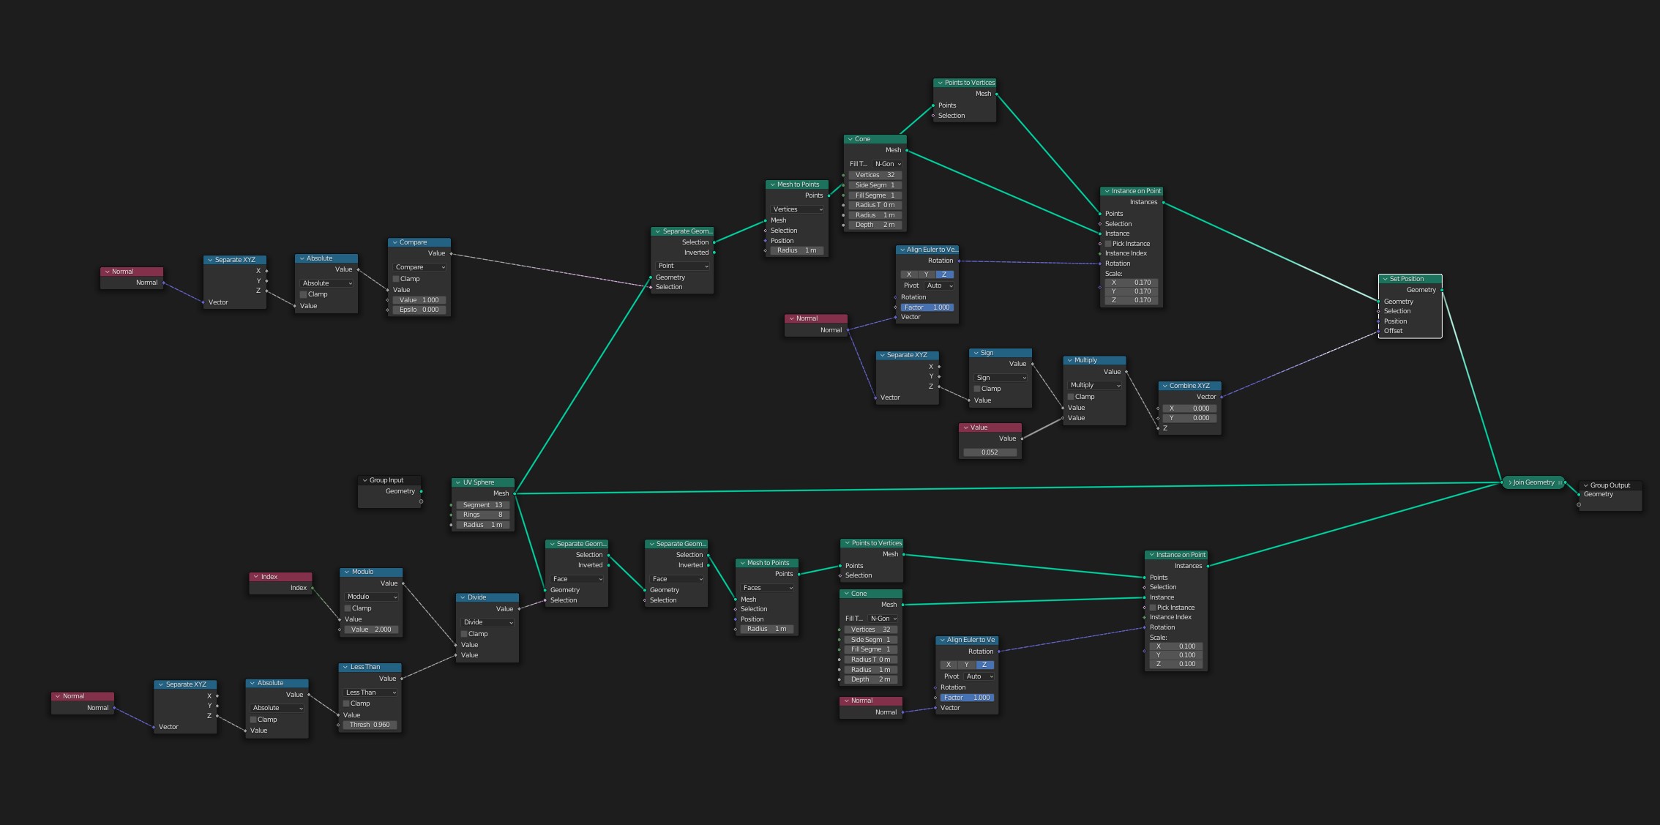Collapse the Set Position node chevron
The height and width of the screenshot is (825, 1660).
click(x=1385, y=279)
